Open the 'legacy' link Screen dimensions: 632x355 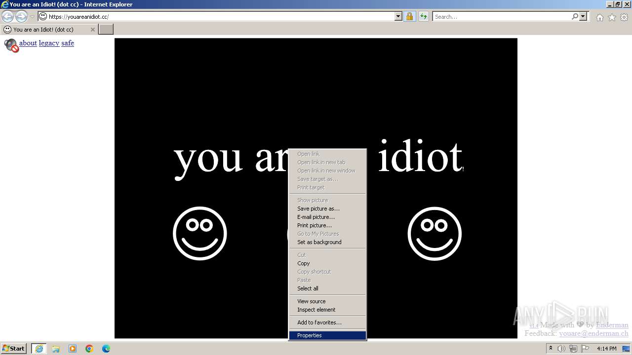click(x=49, y=43)
